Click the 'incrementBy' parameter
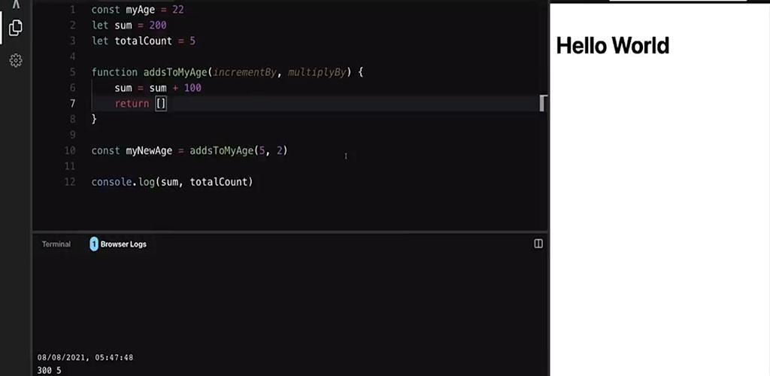Viewport: 770px width, 376px height. coord(244,73)
